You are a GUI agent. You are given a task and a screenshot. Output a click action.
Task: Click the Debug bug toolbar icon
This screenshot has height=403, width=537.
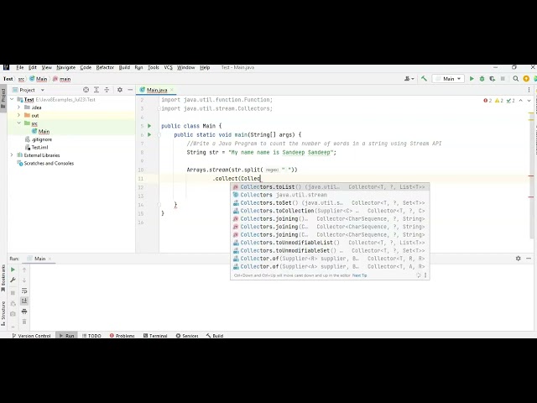tap(482, 79)
